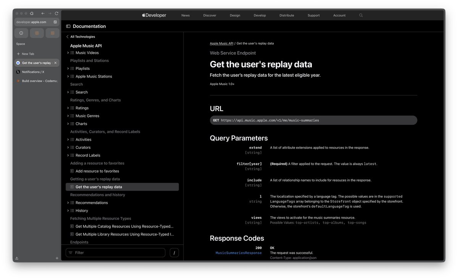Open the Discover menu item
This screenshot has width=458, height=279.
coord(210,16)
